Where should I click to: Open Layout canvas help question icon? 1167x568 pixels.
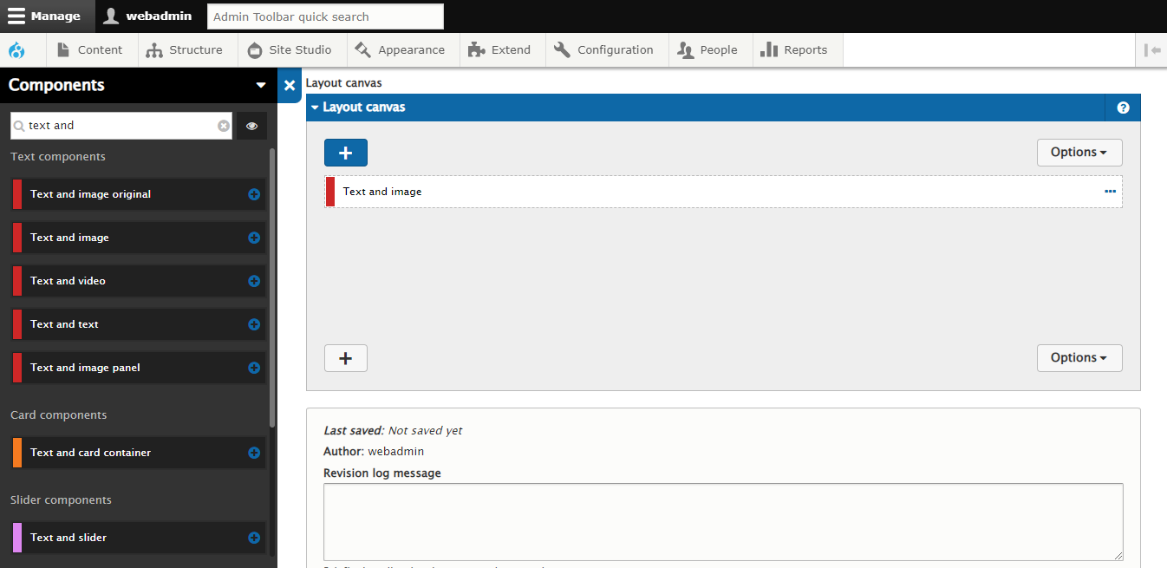(1124, 108)
